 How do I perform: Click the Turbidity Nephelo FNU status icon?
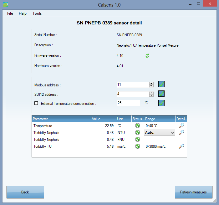[x=138, y=139]
